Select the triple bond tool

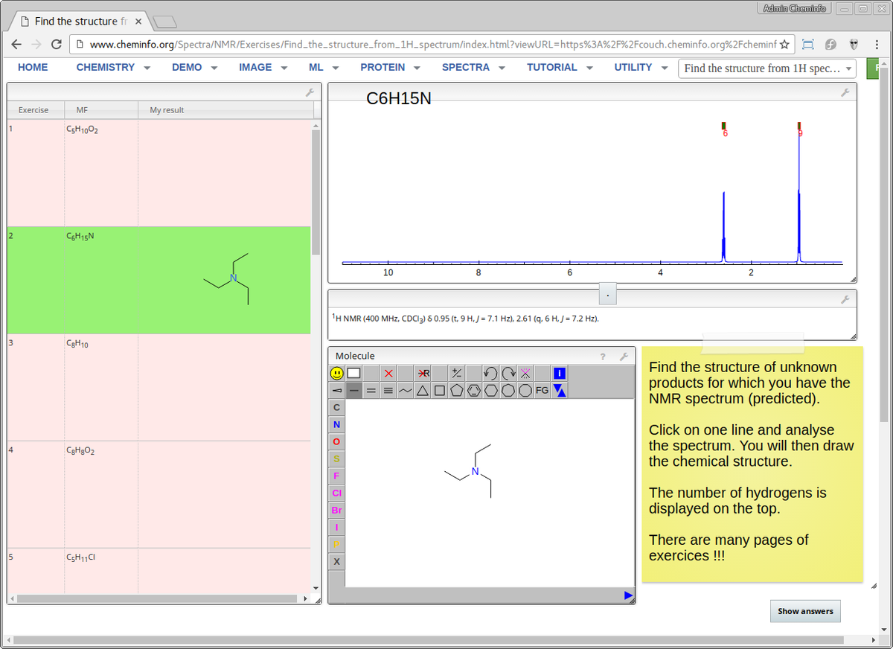(388, 390)
